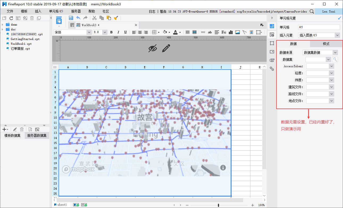This screenshot has width=343, height=208.
Task: Toggle the crossed-eye visibility icon
Action: click(x=152, y=48)
